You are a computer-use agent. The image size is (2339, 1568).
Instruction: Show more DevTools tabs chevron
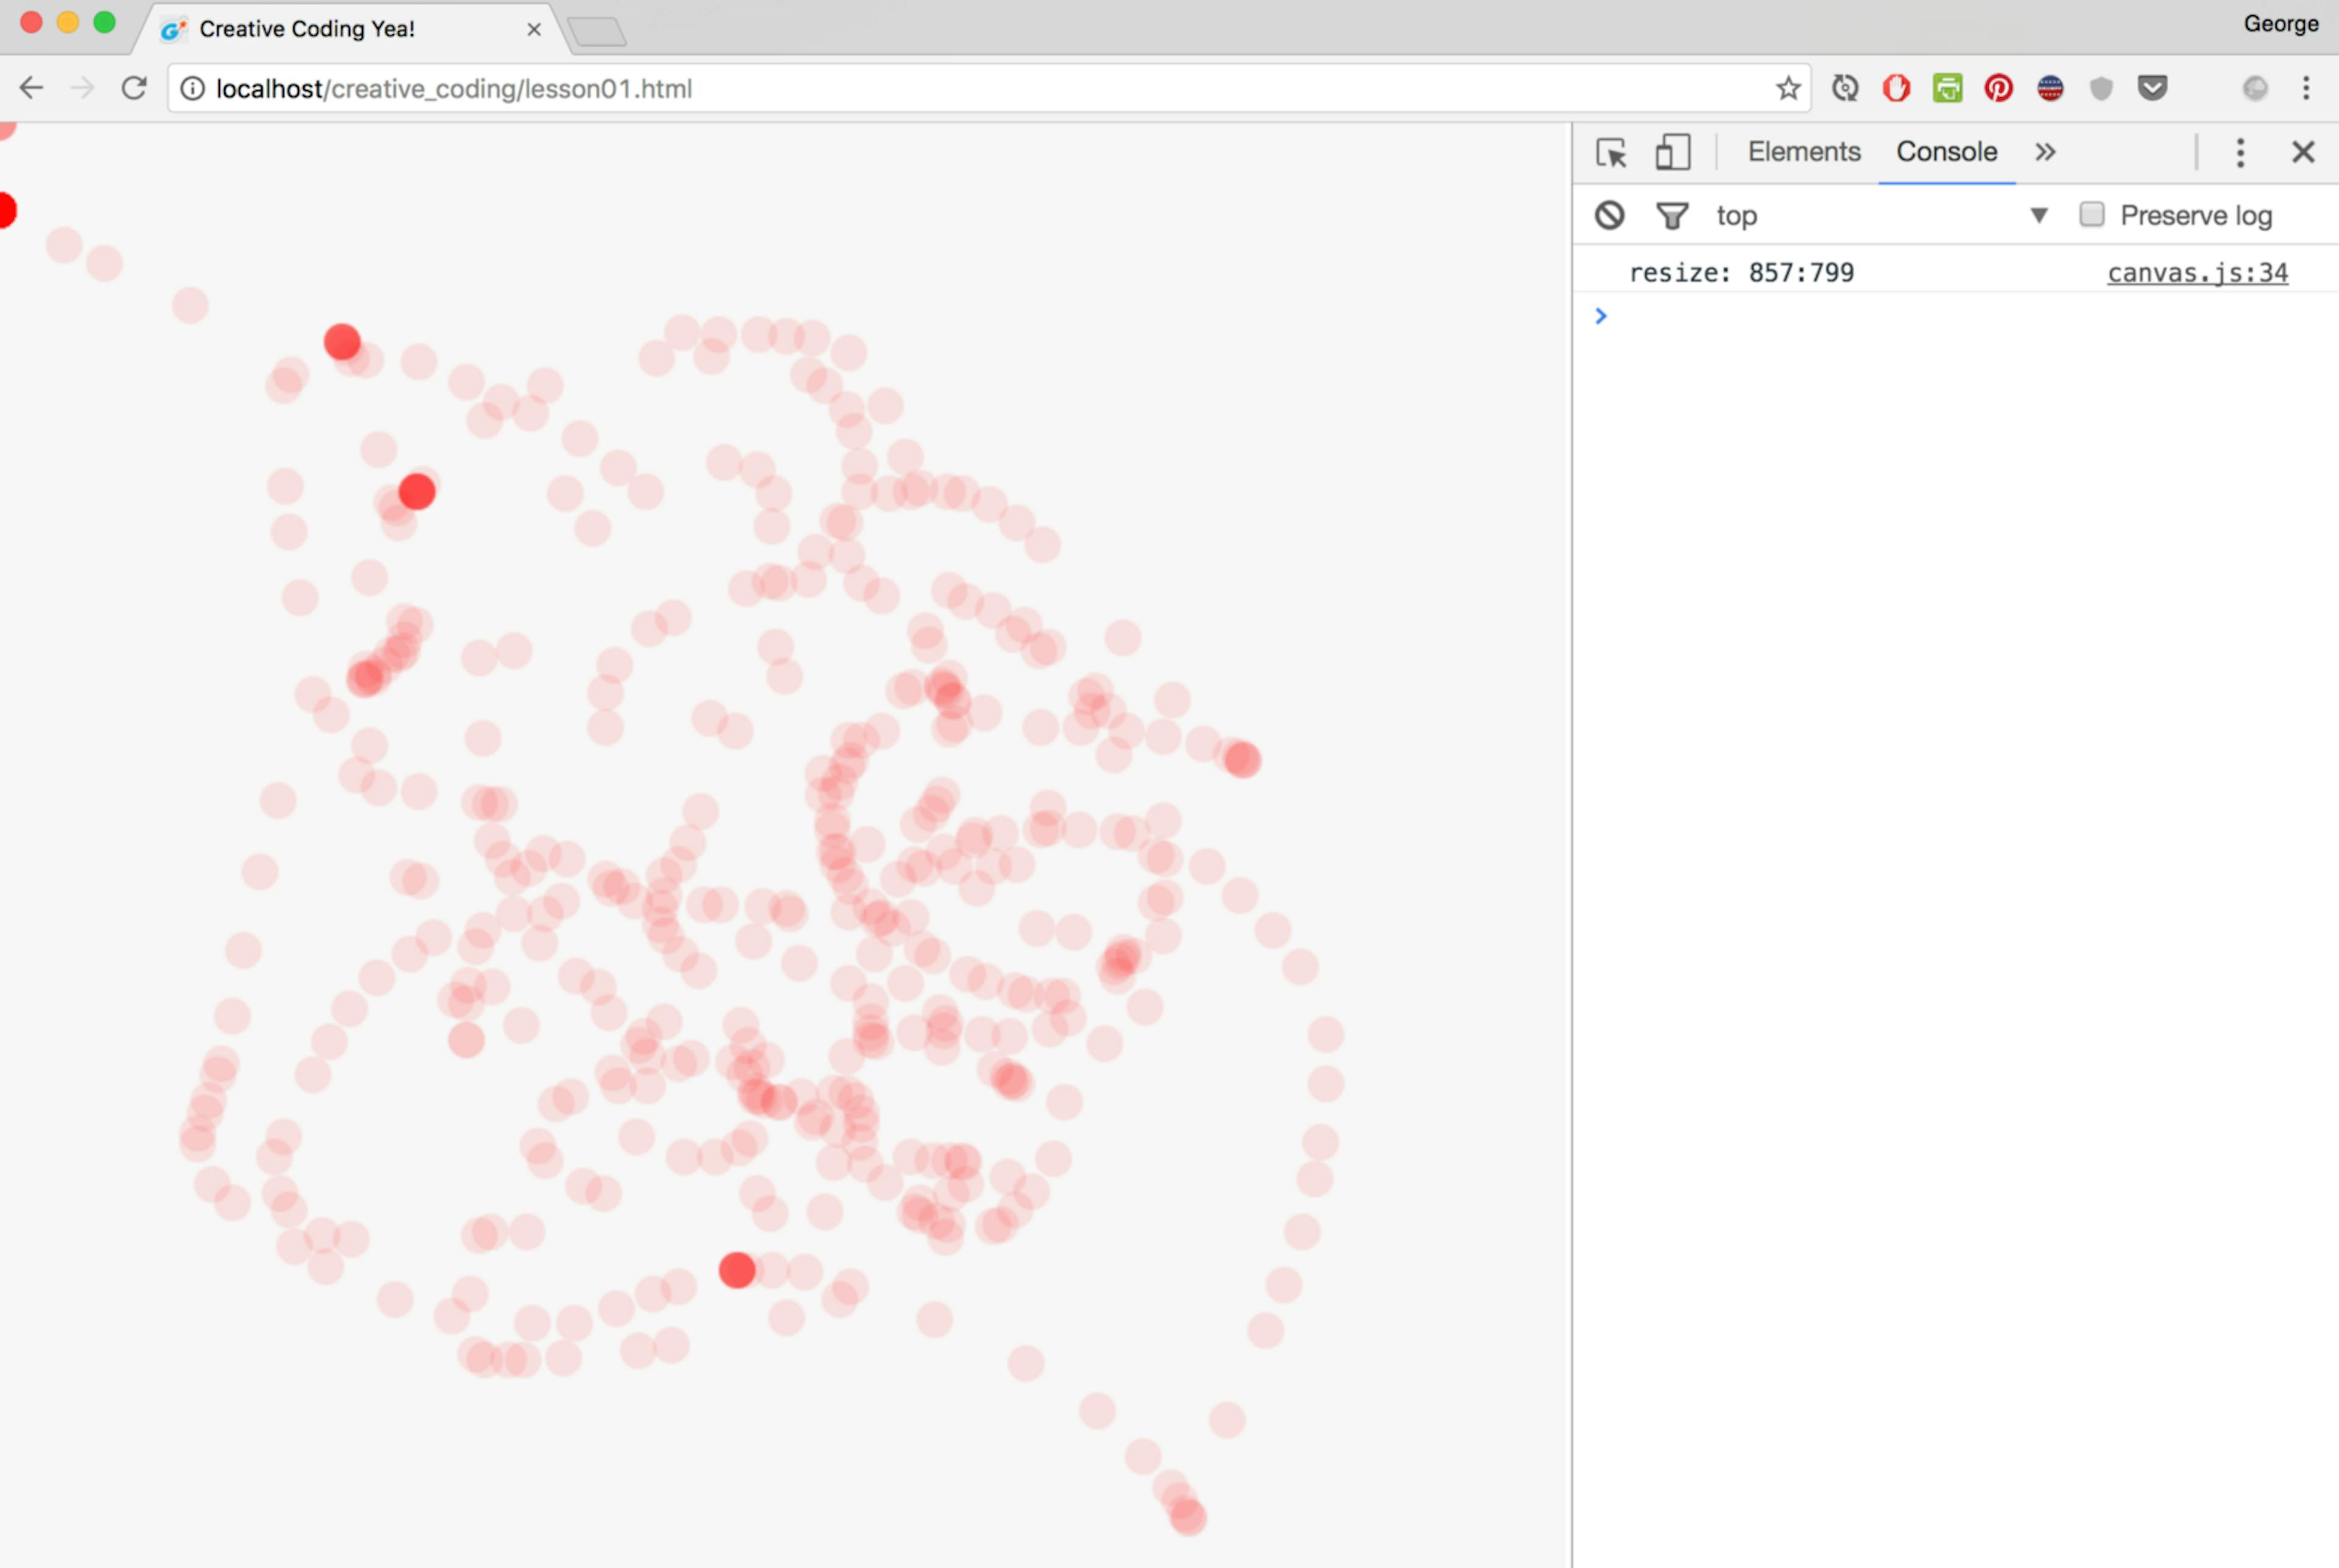[x=2045, y=152]
